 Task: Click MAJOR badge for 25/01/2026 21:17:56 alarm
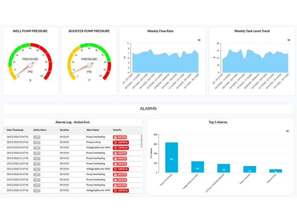pyautogui.click(x=120, y=158)
